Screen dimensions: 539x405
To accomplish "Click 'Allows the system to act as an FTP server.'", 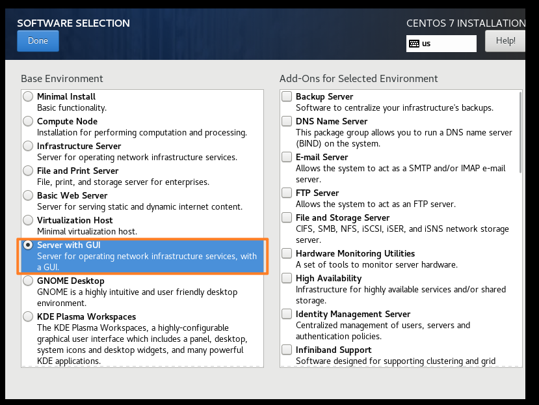I will pos(376,204).
